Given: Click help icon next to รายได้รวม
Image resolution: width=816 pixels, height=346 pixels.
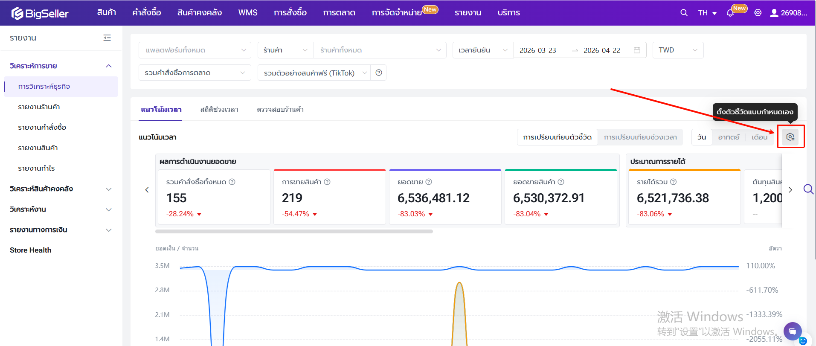Looking at the screenshot, I should [x=674, y=182].
